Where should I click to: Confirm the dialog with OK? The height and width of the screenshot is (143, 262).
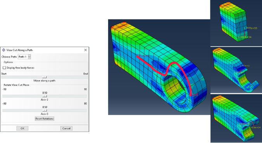pos(22,129)
